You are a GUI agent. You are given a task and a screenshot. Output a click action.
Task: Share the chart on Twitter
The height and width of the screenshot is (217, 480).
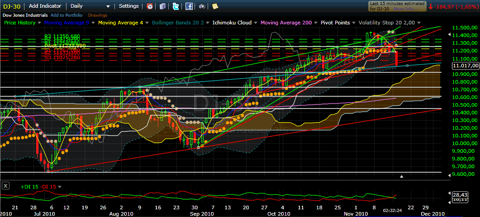(x=176, y=6)
